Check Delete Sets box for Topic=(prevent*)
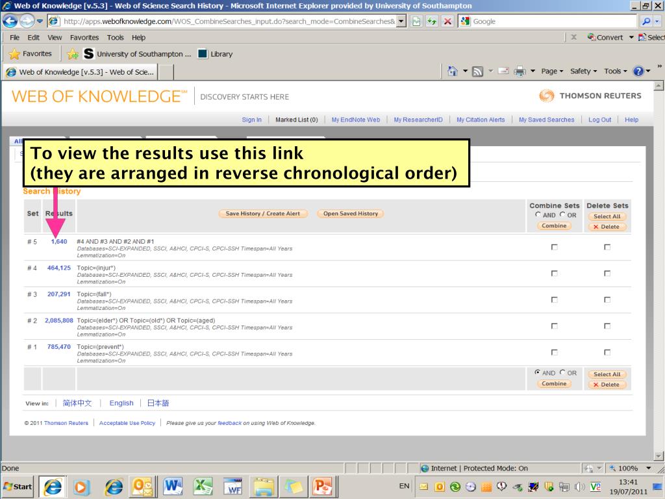 pyautogui.click(x=607, y=352)
